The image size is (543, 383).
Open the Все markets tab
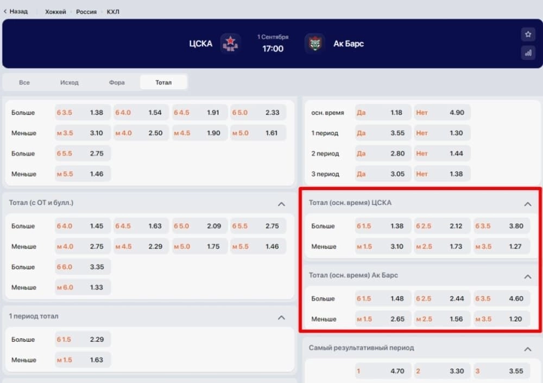pyautogui.click(x=24, y=82)
